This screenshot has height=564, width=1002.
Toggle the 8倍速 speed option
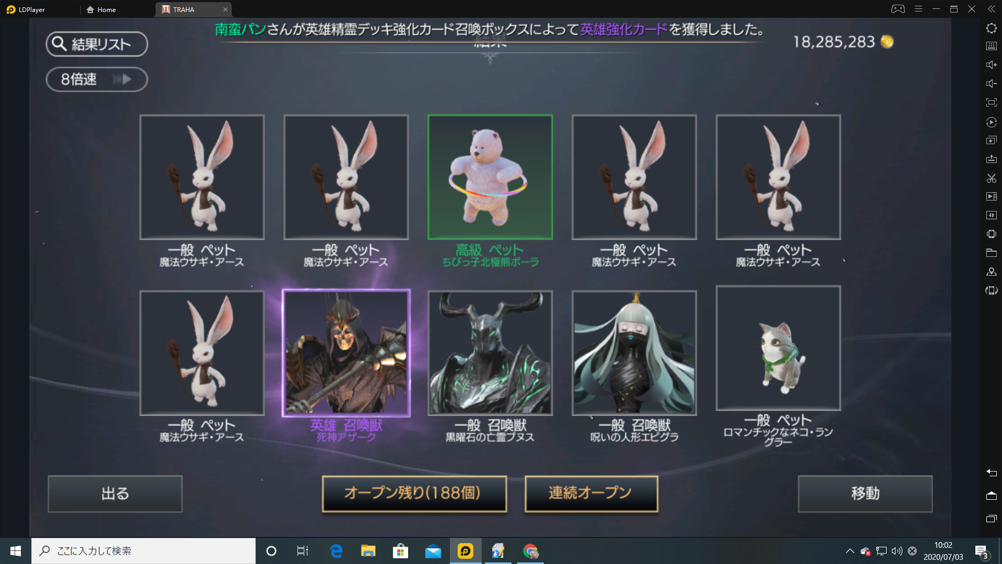coord(97,79)
